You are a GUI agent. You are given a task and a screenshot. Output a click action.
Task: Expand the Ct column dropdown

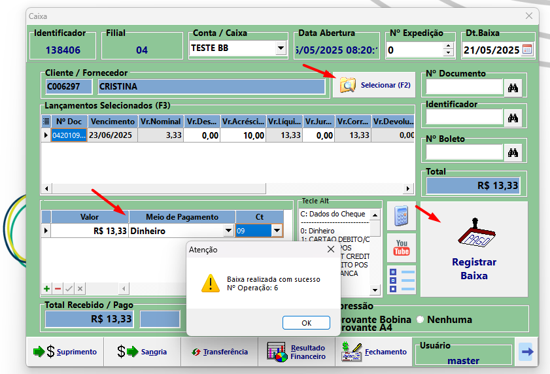point(277,231)
